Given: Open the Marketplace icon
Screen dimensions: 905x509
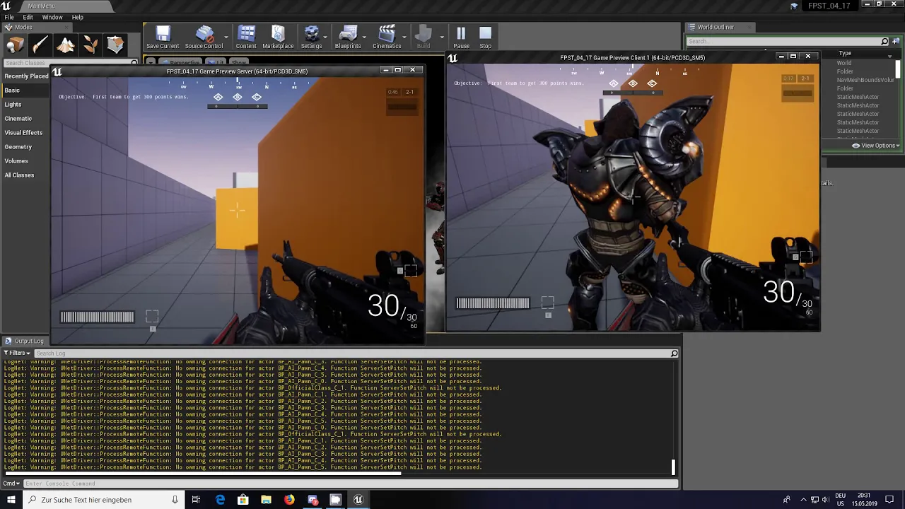Looking at the screenshot, I should 278,37.
